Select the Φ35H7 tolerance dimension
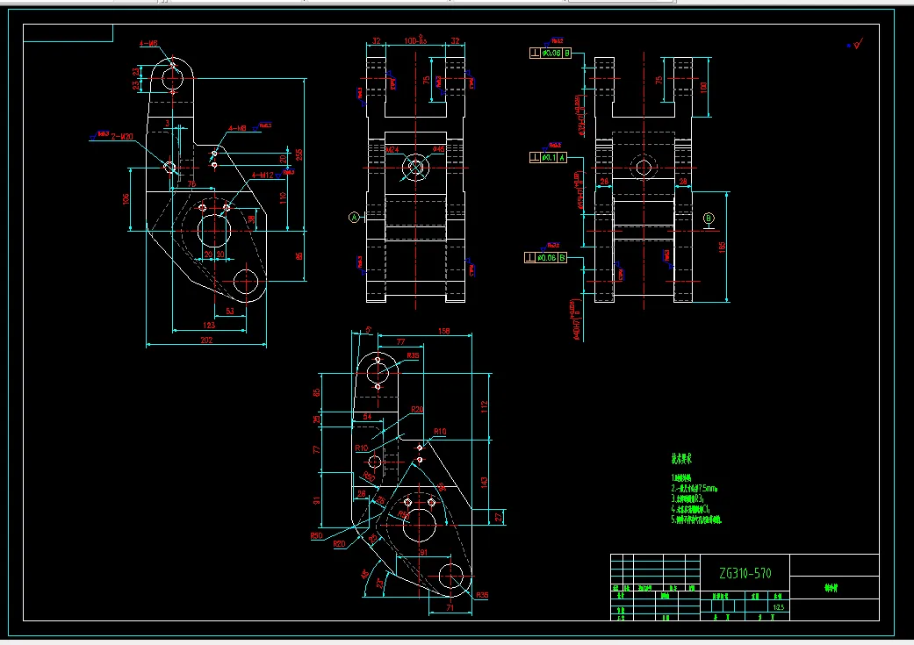914x645 pixels. 581,115
